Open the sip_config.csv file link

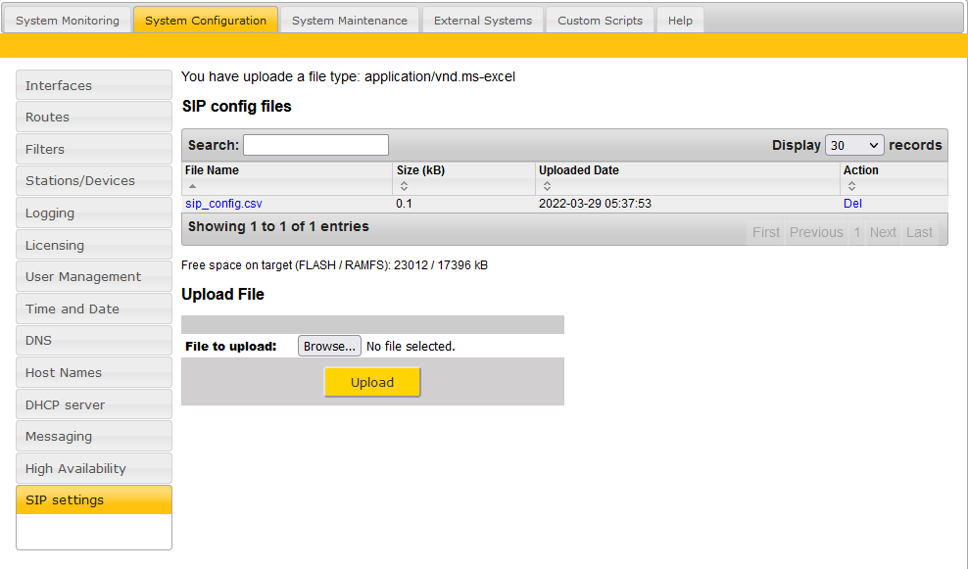tap(223, 204)
